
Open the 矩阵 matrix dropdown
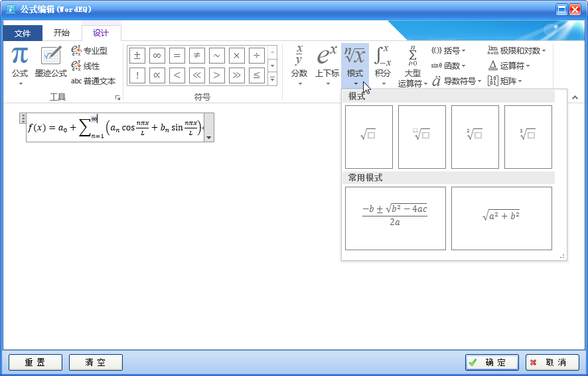[505, 81]
